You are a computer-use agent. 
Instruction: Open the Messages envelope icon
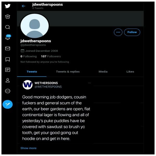(x=8, y=48)
